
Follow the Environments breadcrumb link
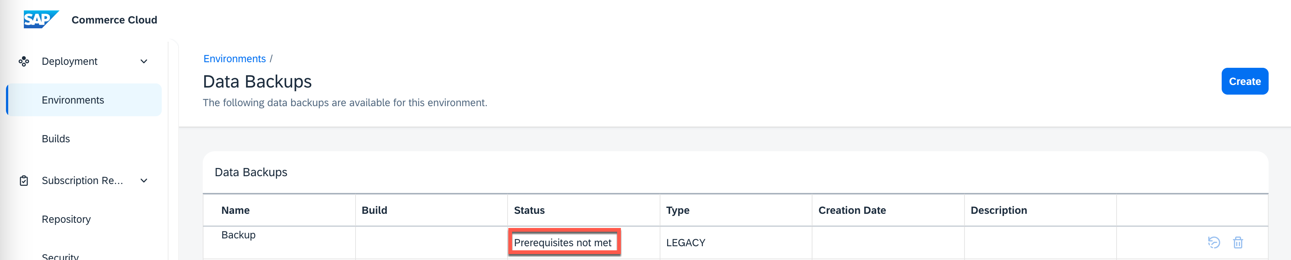[234, 58]
